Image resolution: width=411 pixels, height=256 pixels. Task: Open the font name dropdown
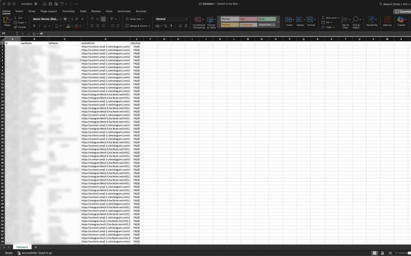click(61, 19)
